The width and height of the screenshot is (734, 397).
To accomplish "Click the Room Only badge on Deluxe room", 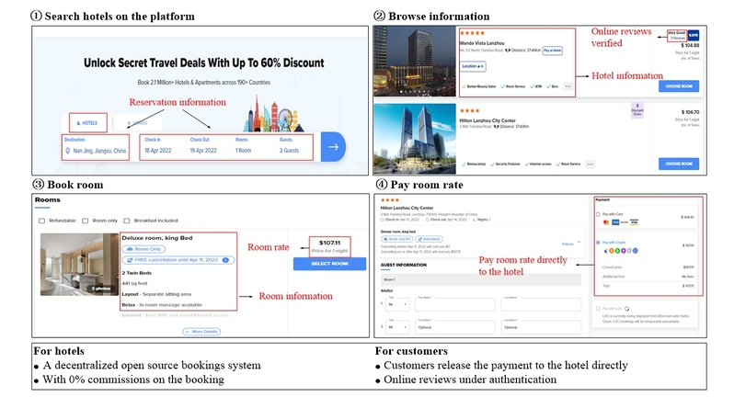I will (x=142, y=249).
